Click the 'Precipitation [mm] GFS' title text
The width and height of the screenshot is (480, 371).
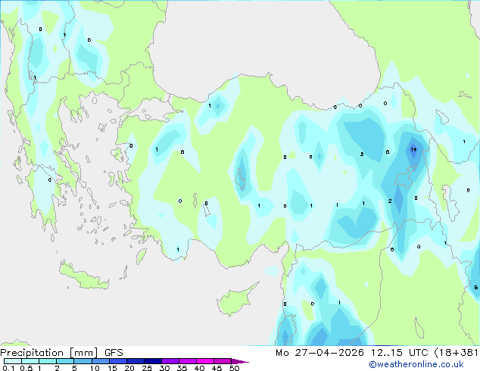(61, 353)
